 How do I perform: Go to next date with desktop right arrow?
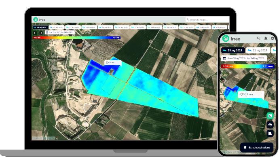point(41,33)
